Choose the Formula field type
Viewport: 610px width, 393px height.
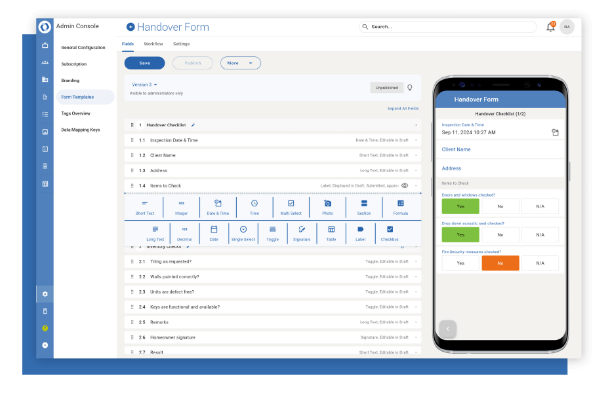pos(400,206)
